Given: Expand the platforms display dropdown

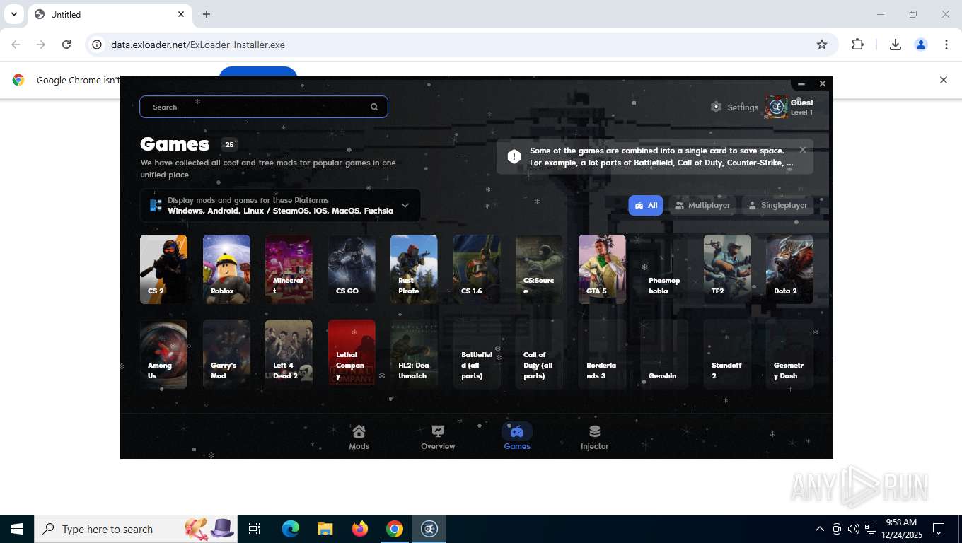Looking at the screenshot, I should (x=405, y=206).
